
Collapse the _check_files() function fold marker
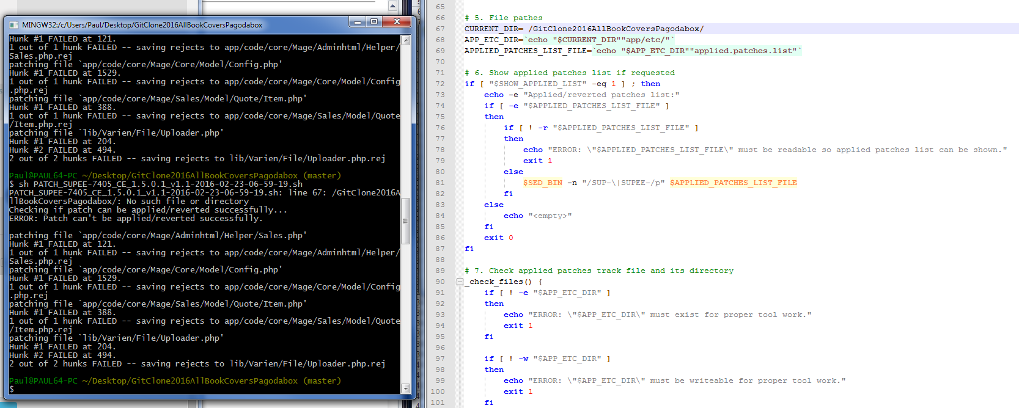tap(460, 282)
